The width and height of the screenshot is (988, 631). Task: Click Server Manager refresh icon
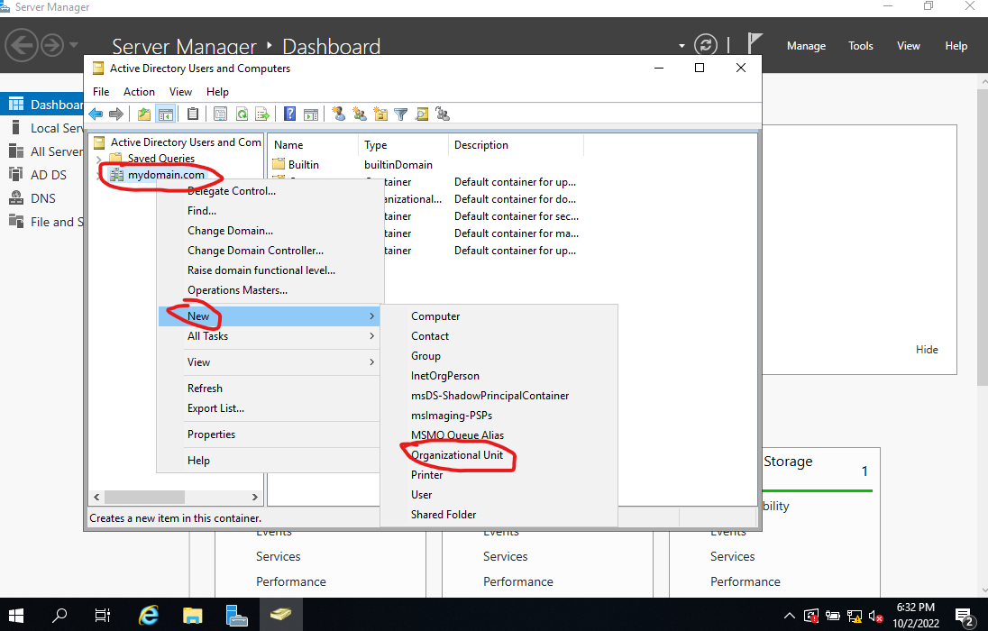[705, 45]
